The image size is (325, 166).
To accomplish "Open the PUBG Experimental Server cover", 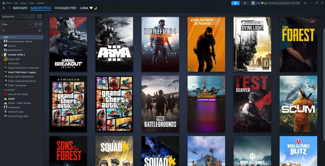I will point(206,104).
